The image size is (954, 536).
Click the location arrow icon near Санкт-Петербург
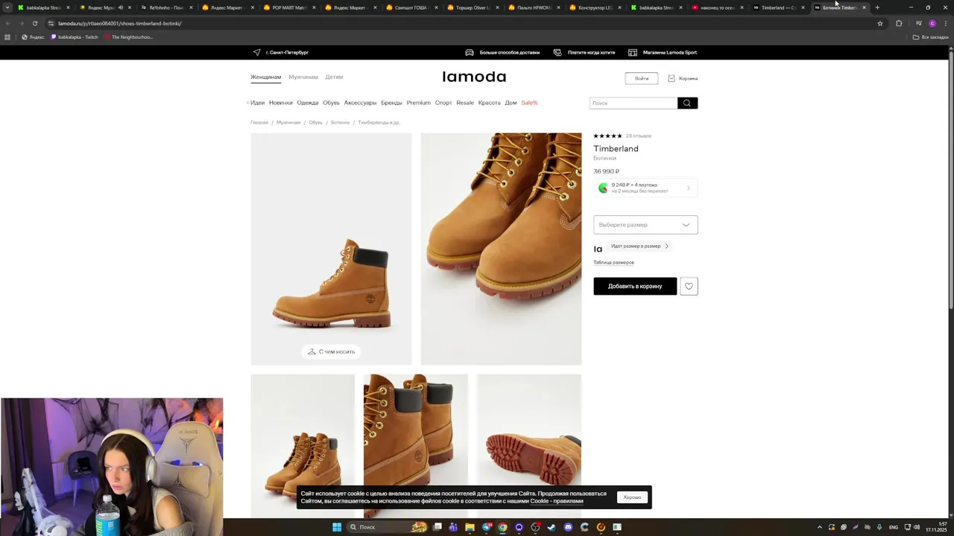[257, 53]
